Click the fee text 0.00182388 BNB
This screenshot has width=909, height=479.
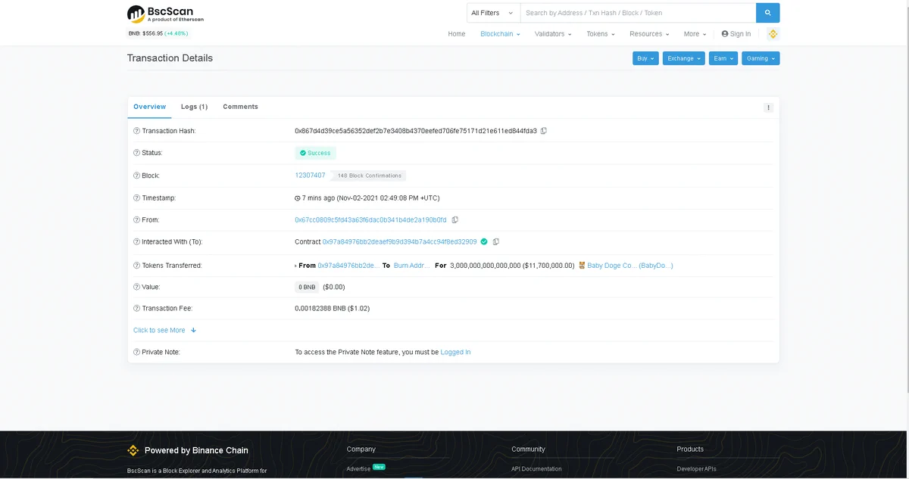(x=320, y=309)
